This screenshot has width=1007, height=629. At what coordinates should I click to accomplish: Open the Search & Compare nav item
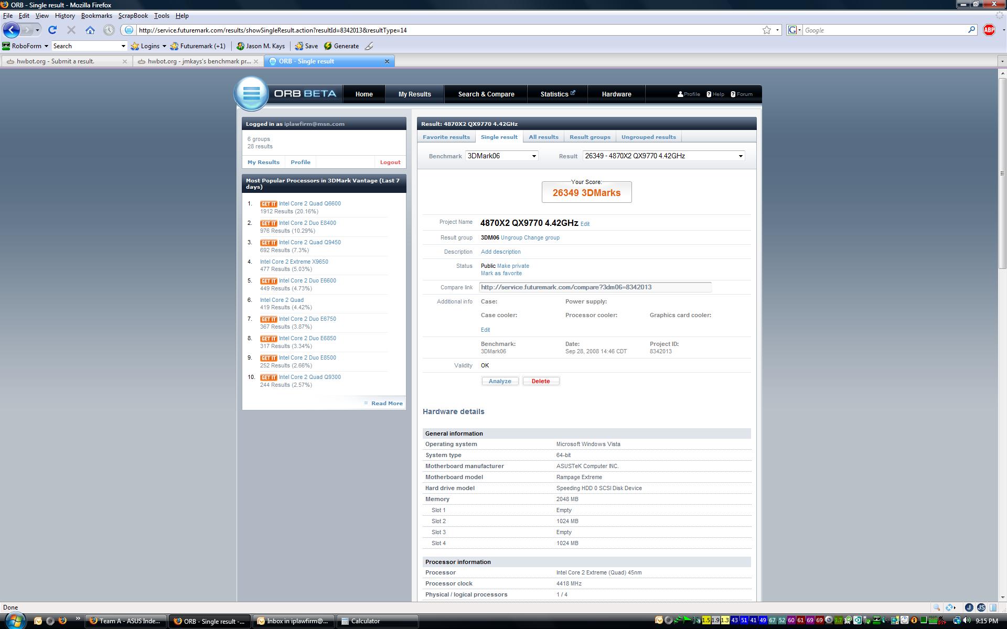pos(486,94)
